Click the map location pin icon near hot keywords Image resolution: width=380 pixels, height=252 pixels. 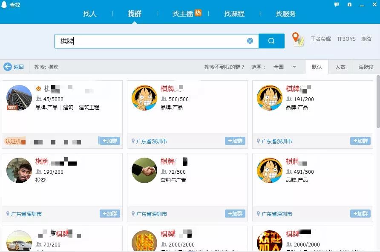(297, 39)
